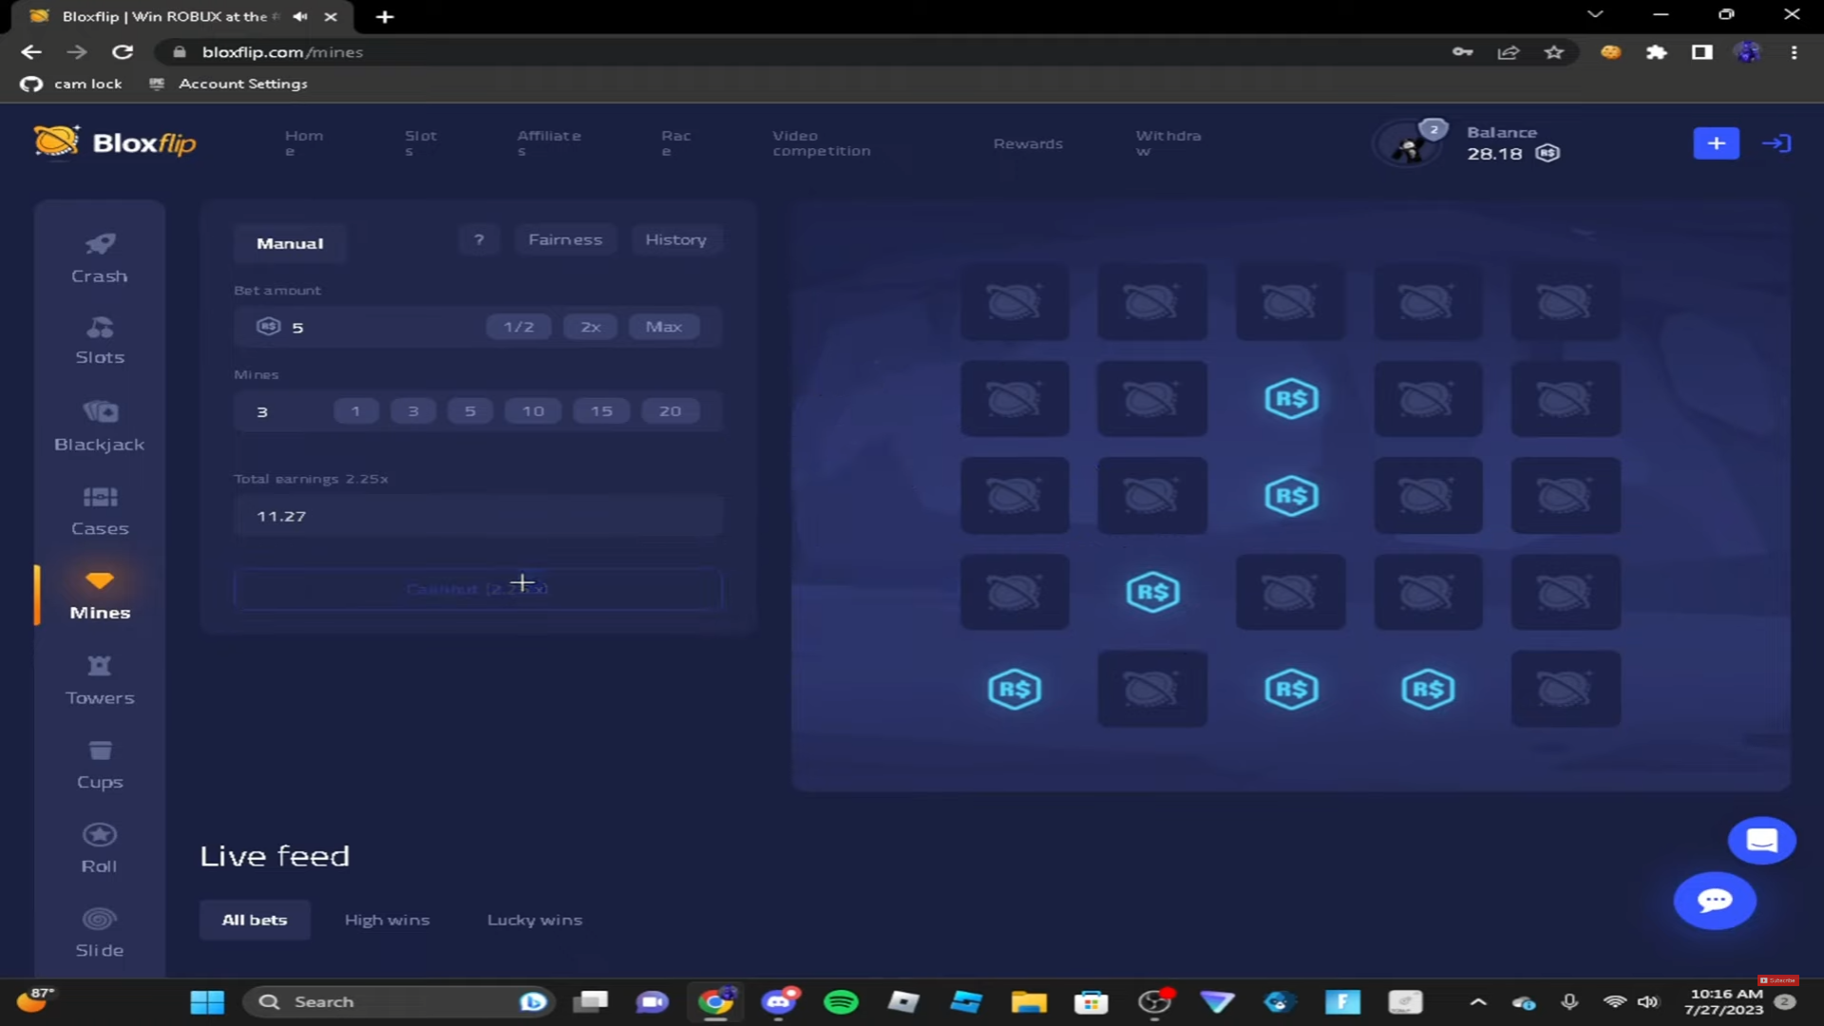1824x1026 pixels.
Task: Set mines count to 10
Action: 533,411
